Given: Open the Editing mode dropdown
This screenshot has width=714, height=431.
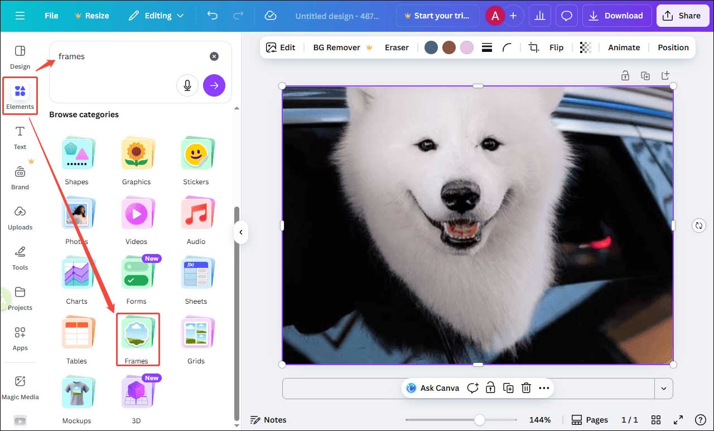Looking at the screenshot, I should tap(156, 16).
